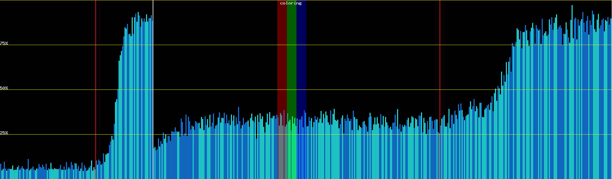The image size is (612, 179).
Task: Select the green coloring band
Action: (x=291, y=60)
